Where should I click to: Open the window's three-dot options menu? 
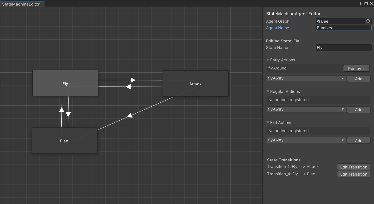(360, 3)
